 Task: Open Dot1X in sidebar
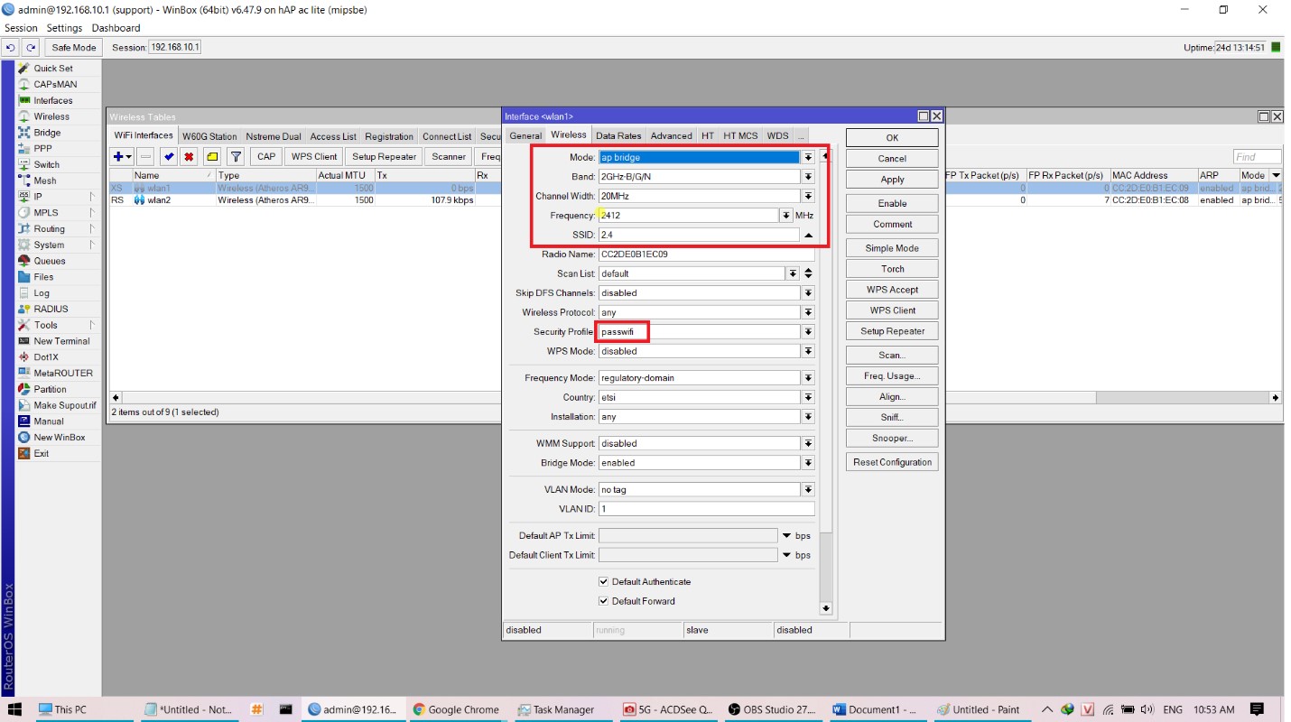click(x=46, y=357)
